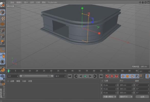150x102 pixels.
Task: Go to start of animation
Action: pyautogui.click(x=70, y=76)
